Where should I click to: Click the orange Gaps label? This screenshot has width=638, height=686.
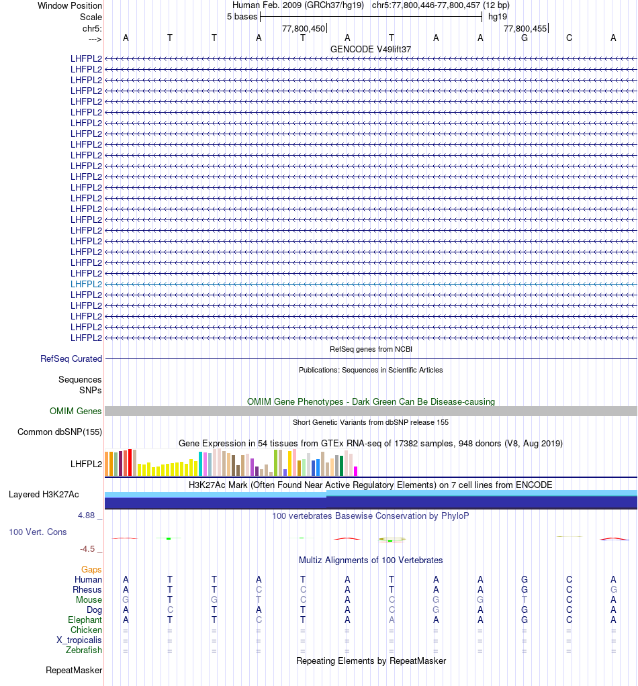point(91,569)
